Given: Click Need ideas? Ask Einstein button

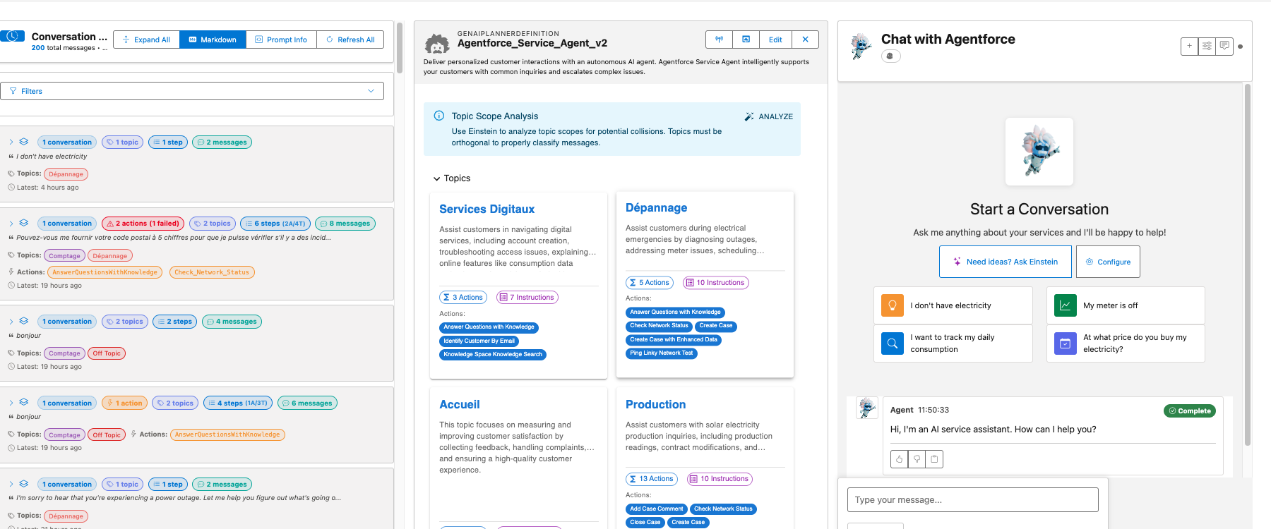Looking at the screenshot, I should (x=1005, y=262).
